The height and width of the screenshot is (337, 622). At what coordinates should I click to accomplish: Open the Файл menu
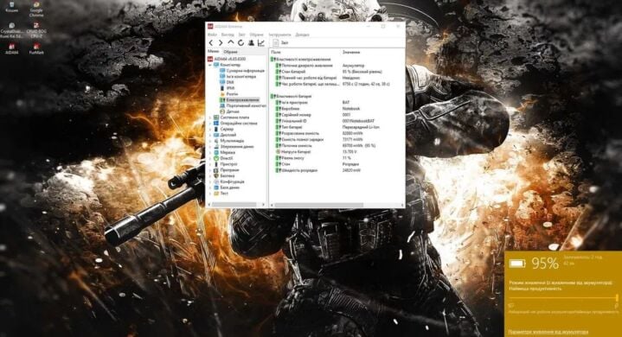212,35
